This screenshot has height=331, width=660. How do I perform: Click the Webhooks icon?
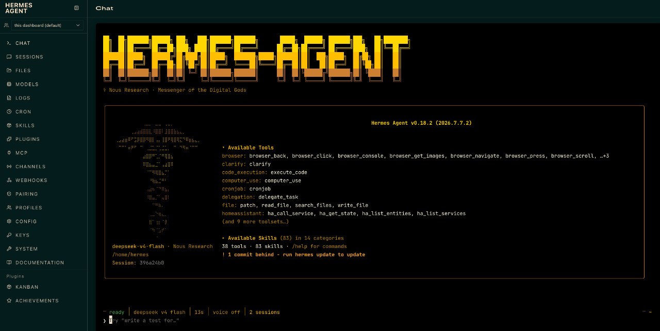point(9,180)
